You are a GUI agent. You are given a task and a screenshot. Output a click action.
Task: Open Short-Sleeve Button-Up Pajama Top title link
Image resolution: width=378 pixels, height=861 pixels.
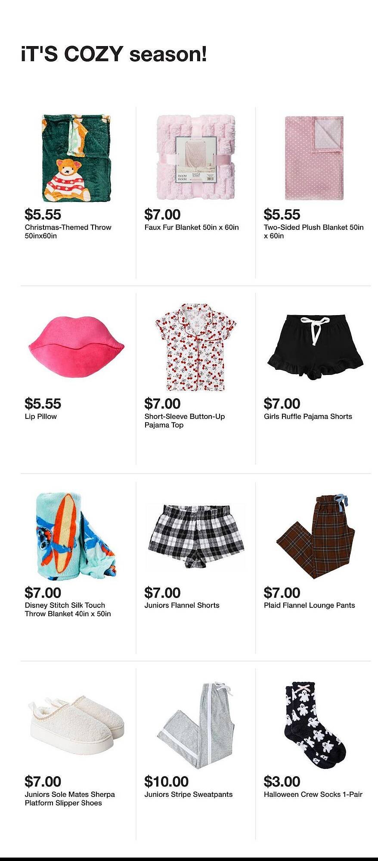point(185,421)
